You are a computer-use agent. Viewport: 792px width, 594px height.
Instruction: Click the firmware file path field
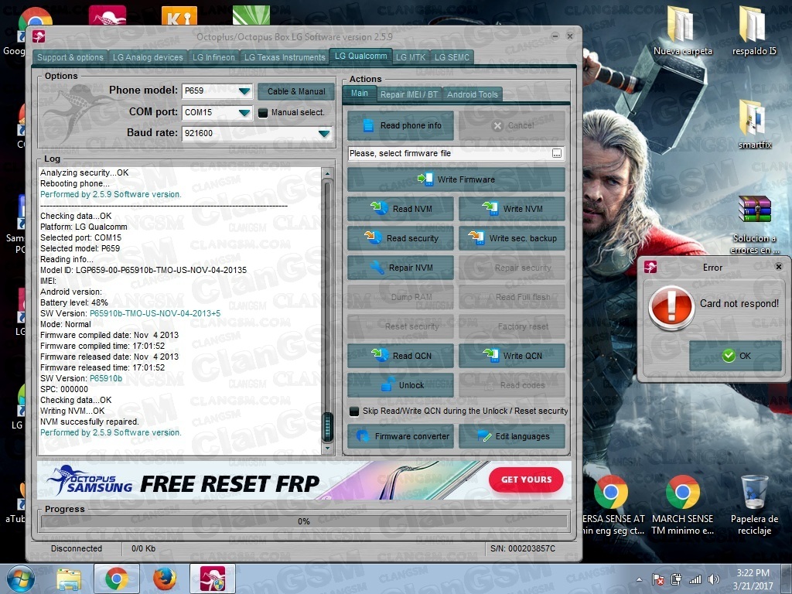click(450, 154)
